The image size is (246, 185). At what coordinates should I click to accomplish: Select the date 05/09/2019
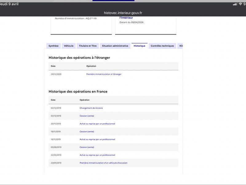pyautogui.click(x=56, y=147)
